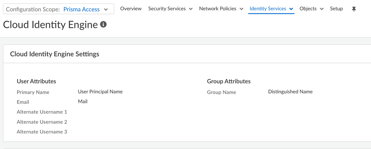Expand the Objects menu
Screen dimensions: 371x149
coord(311,9)
